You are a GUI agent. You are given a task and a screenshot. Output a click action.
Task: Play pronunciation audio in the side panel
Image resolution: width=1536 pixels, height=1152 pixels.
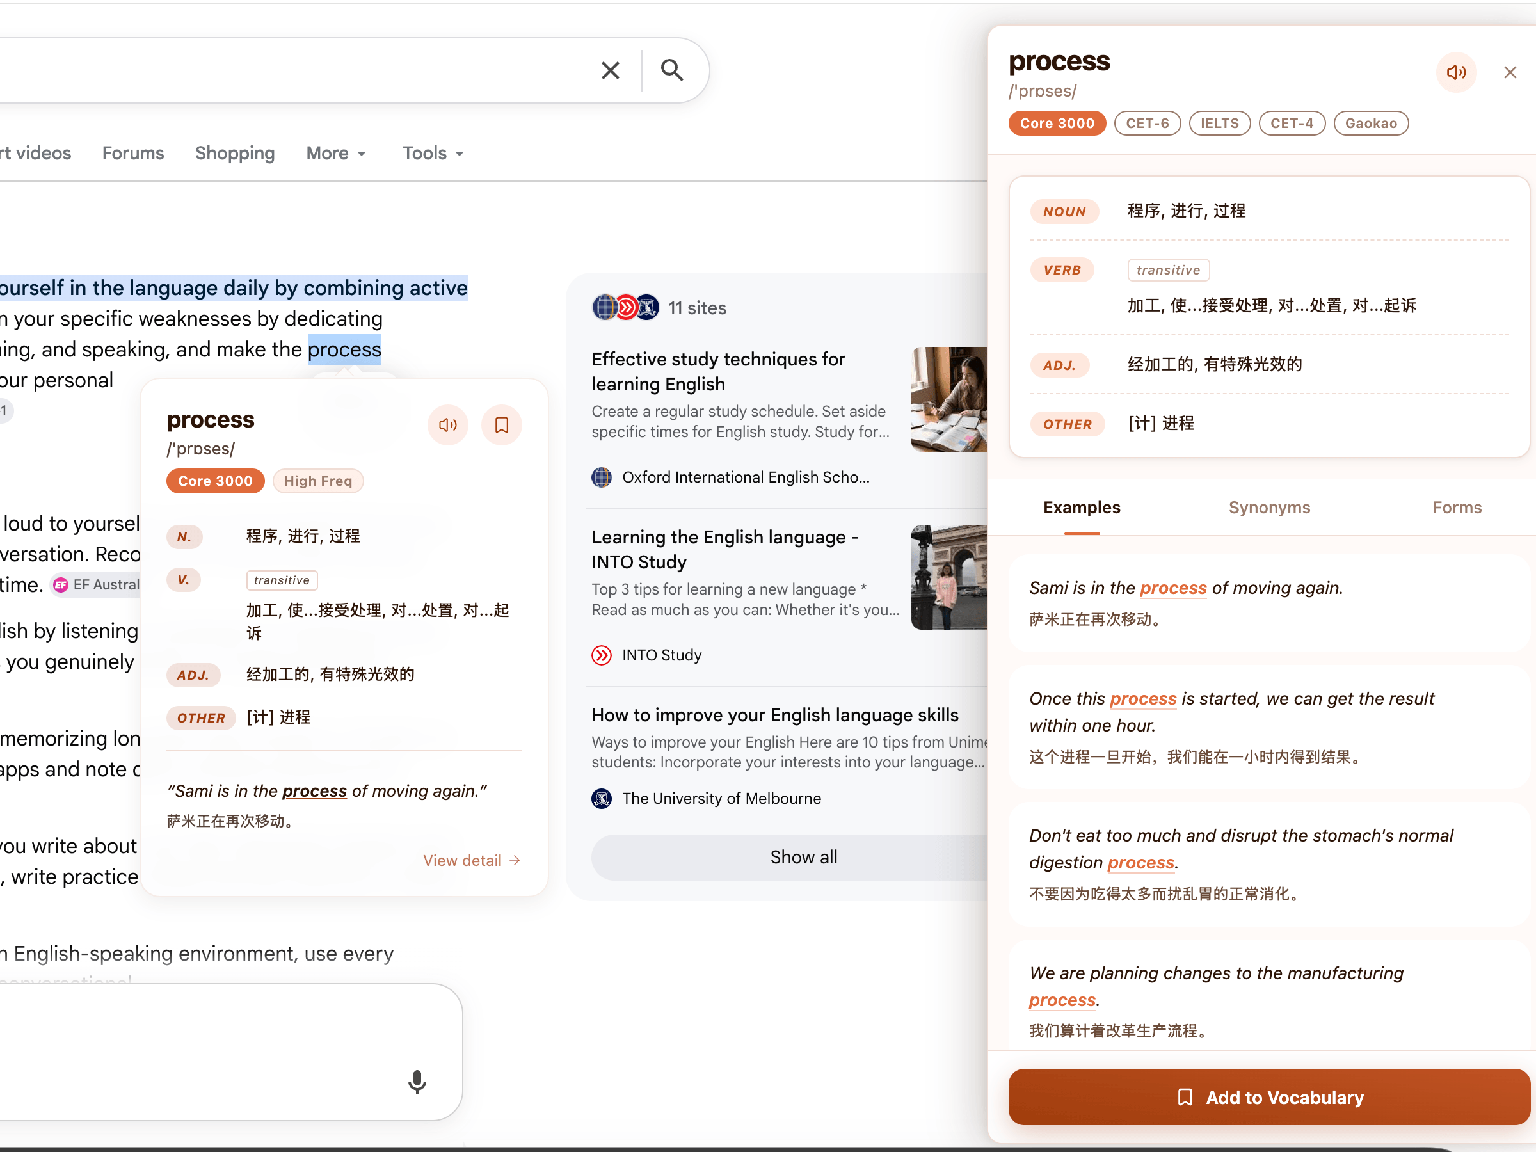pos(1456,72)
